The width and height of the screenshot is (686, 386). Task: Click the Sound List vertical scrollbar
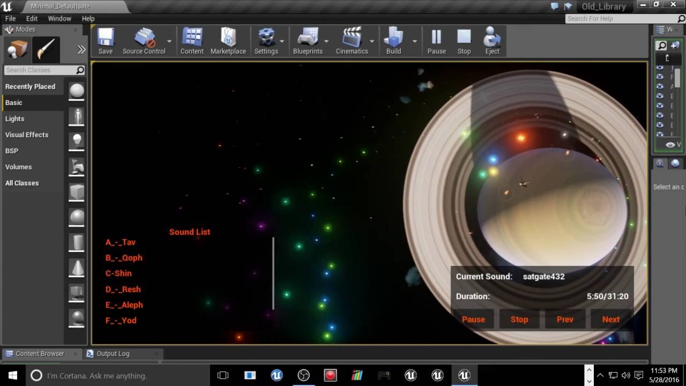point(273,273)
